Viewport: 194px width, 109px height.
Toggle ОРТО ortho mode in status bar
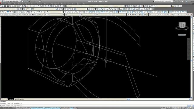[x=29, y=108]
